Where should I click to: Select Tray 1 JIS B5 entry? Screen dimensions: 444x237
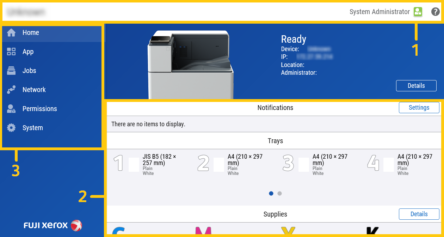[148, 164]
